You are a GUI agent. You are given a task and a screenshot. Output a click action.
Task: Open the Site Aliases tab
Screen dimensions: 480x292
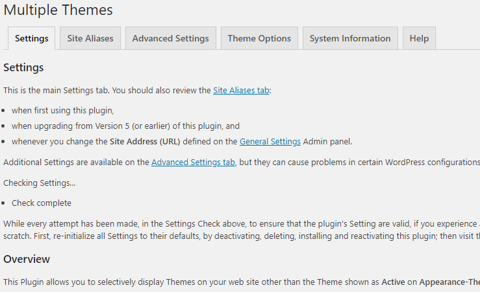point(90,38)
